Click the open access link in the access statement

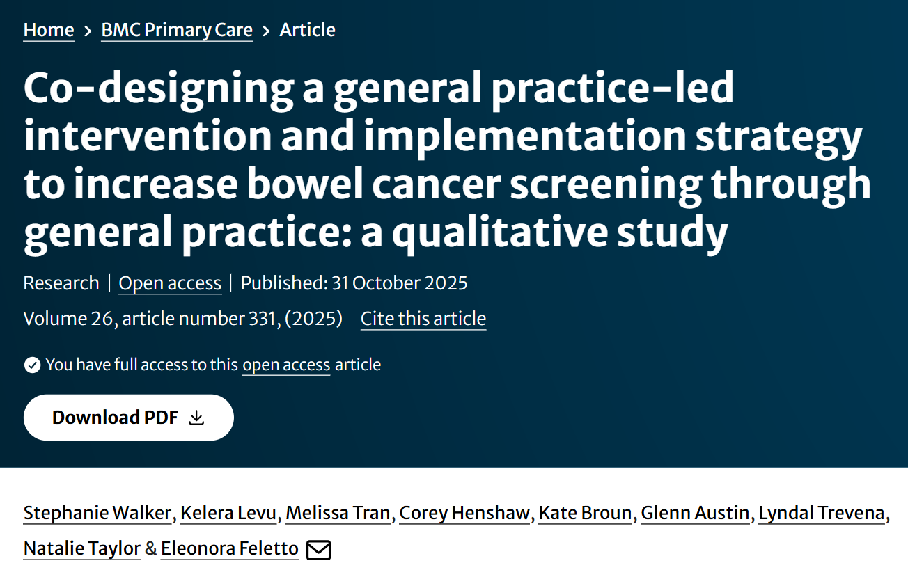(x=285, y=365)
